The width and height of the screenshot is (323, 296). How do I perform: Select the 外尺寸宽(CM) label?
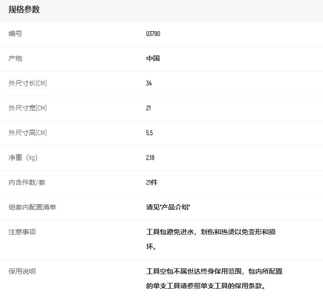pyautogui.click(x=28, y=108)
